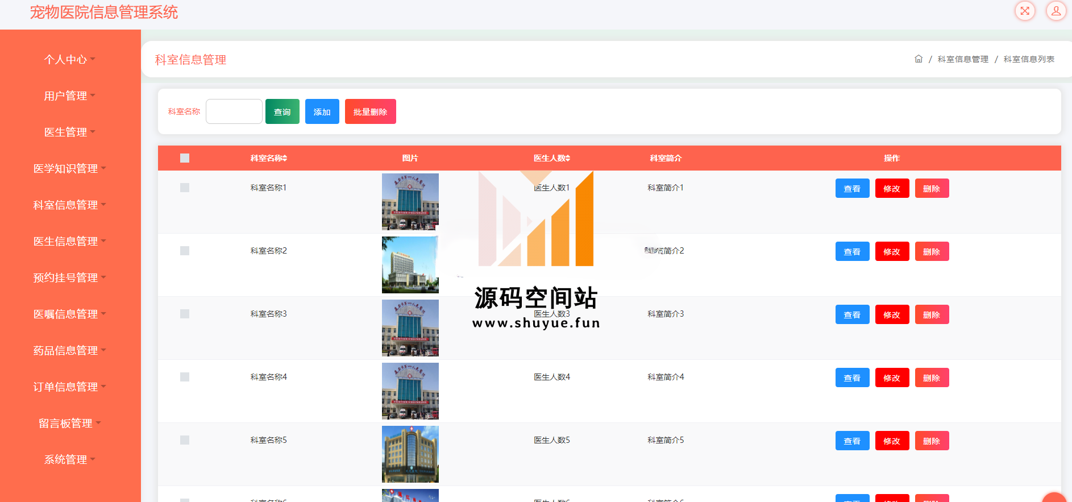Edit 科室名称5 with 修改 button
The height and width of the screenshot is (502, 1072).
pyautogui.click(x=892, y=441)
